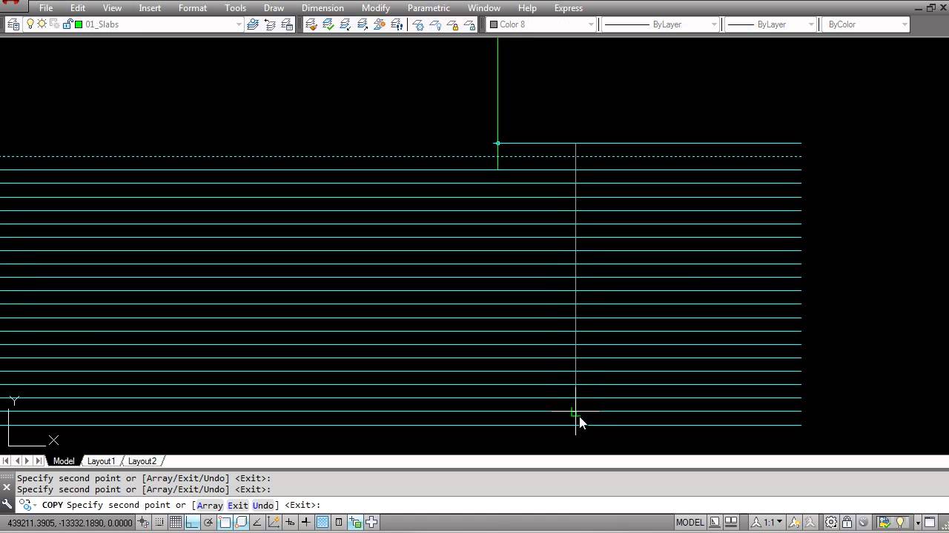Toggle Polar Tracking in status bar

pyautogui.click(x=208, y=523)
